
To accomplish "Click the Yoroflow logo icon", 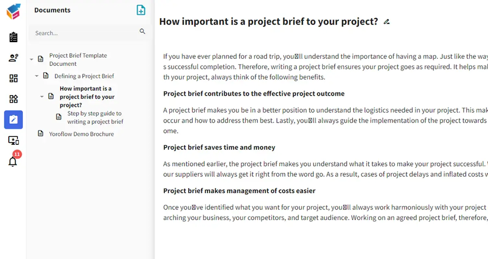I will (x=13, y=11).
